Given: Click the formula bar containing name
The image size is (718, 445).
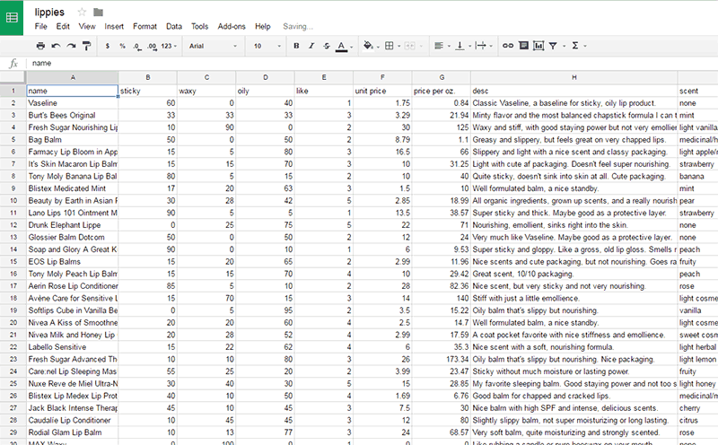Looking at the screenshot, I should 371,63.
